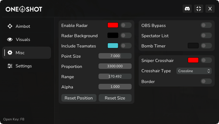
Task: Open the Crosshair Type dropdown
Action: pyautogui.click(x=194, y=71)
